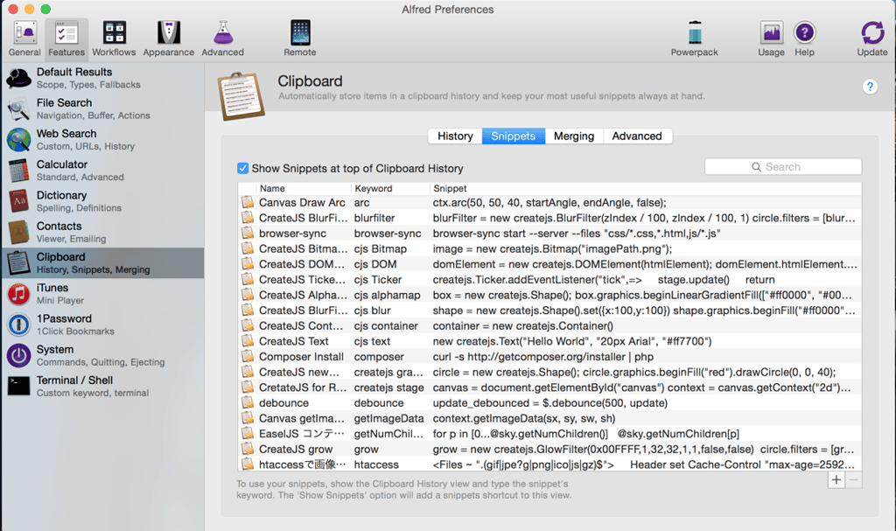
Task: Select Terminal / Shell in sidebar
Action: point(102,387)
